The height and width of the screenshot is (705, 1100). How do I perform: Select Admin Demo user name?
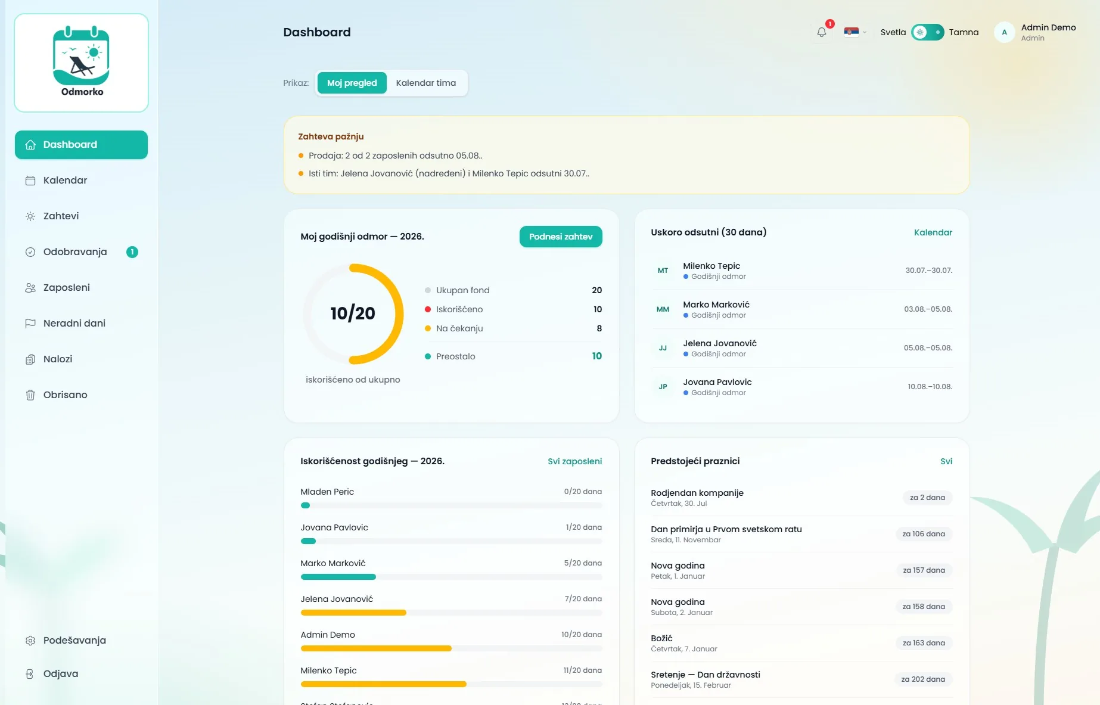[x=1048, y=27]
